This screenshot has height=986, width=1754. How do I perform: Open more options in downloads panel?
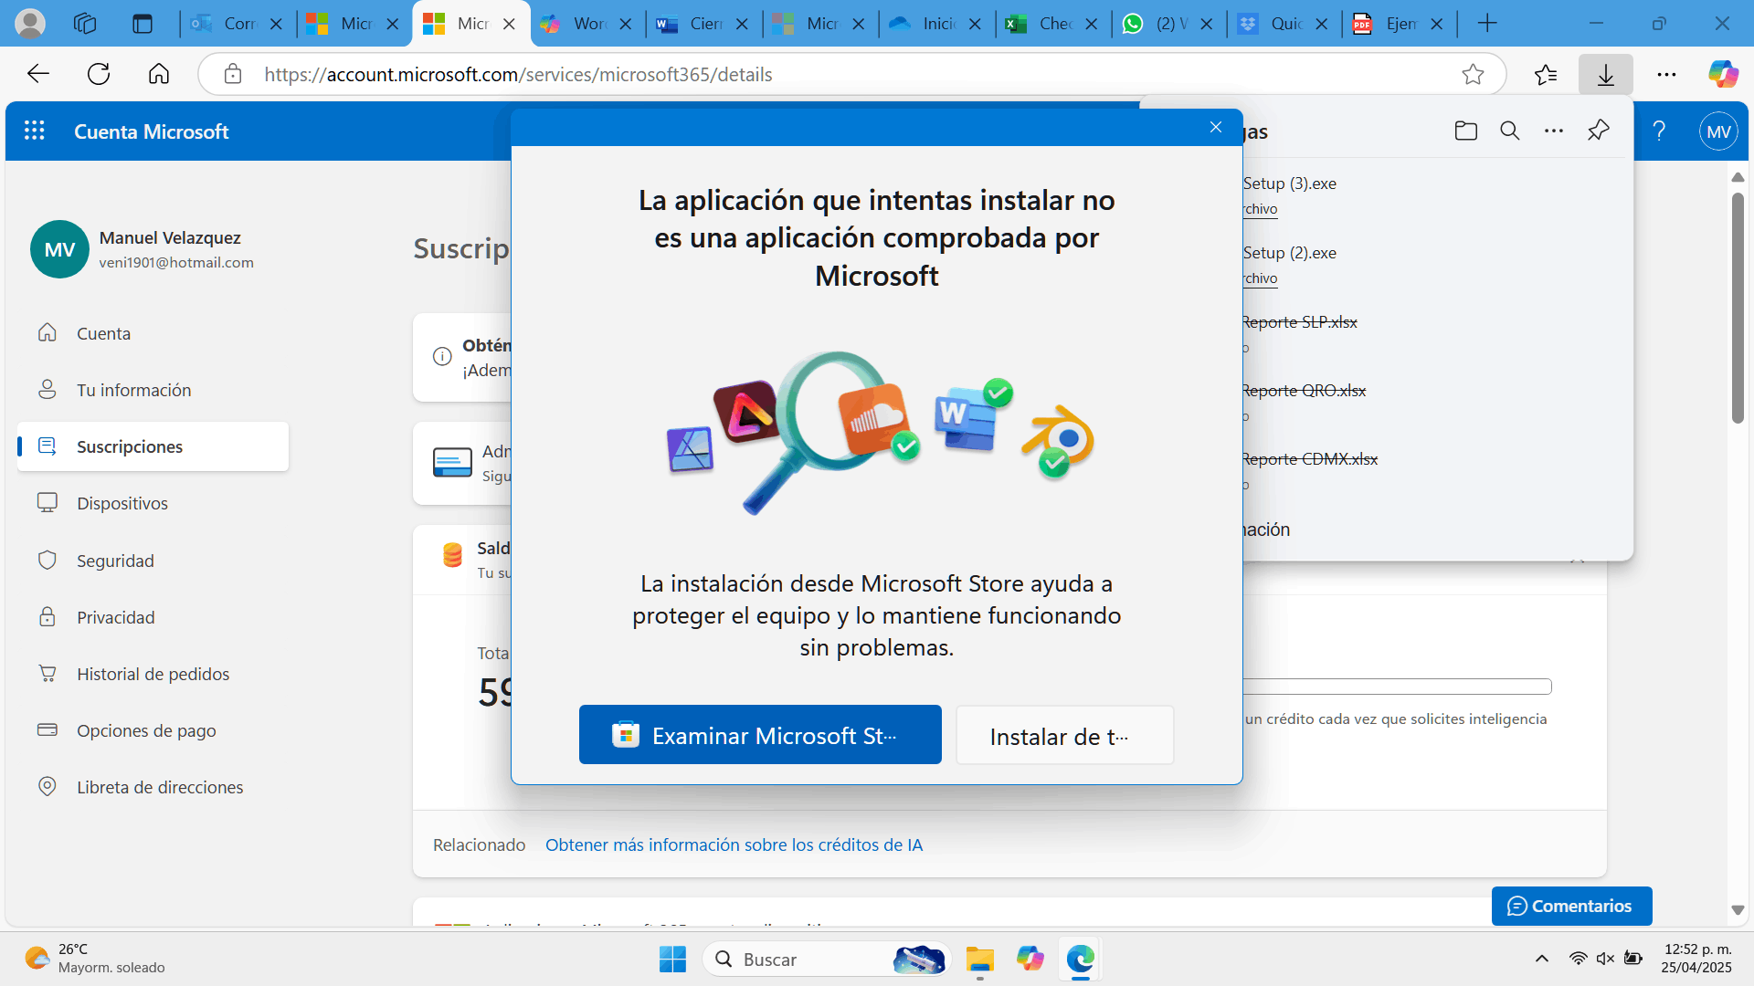pos(1554,131)
